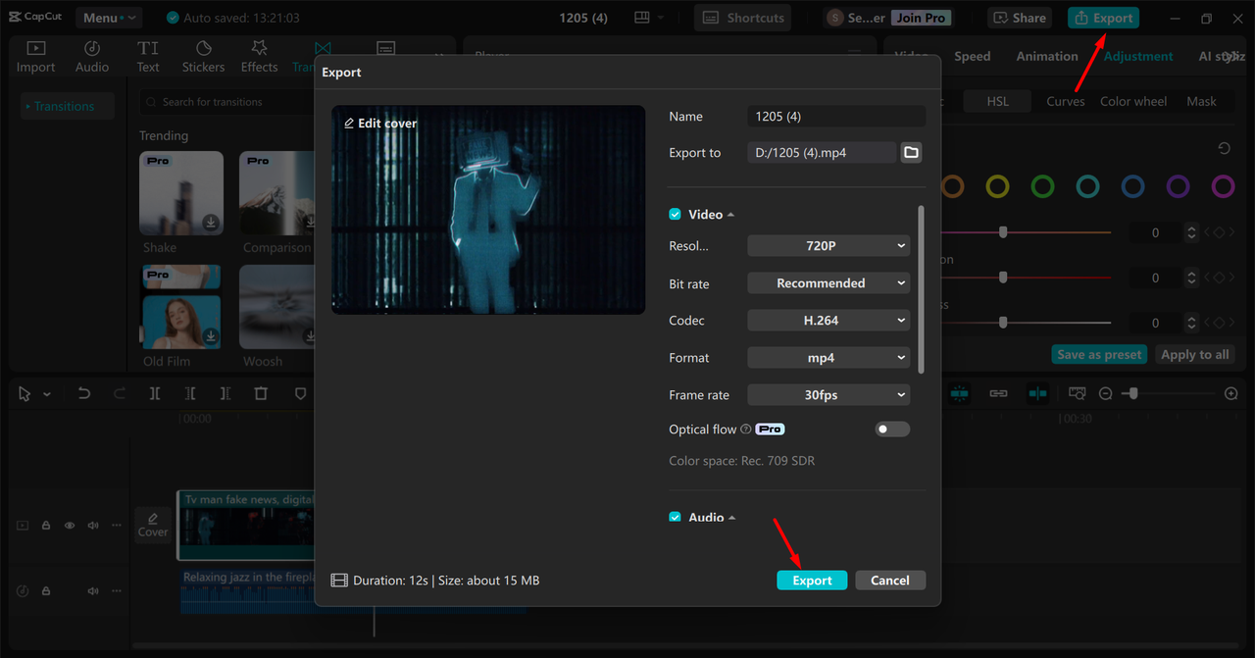The width and height of the screenshot is (1255, 658).
Task: Click the Optical flow help question mark
Action: point(746,430)
